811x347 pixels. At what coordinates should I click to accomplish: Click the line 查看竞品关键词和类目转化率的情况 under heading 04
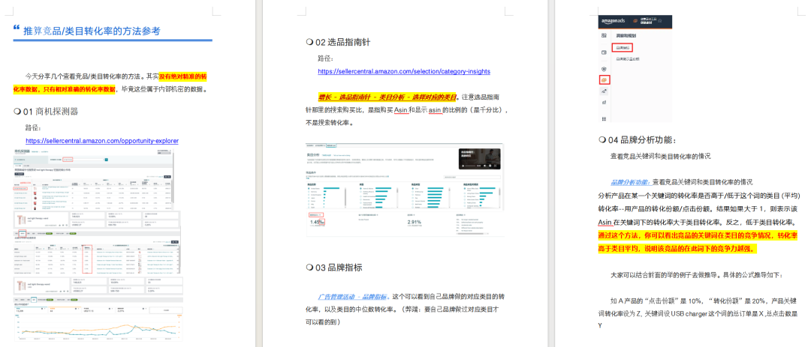[x=661, y=156]
